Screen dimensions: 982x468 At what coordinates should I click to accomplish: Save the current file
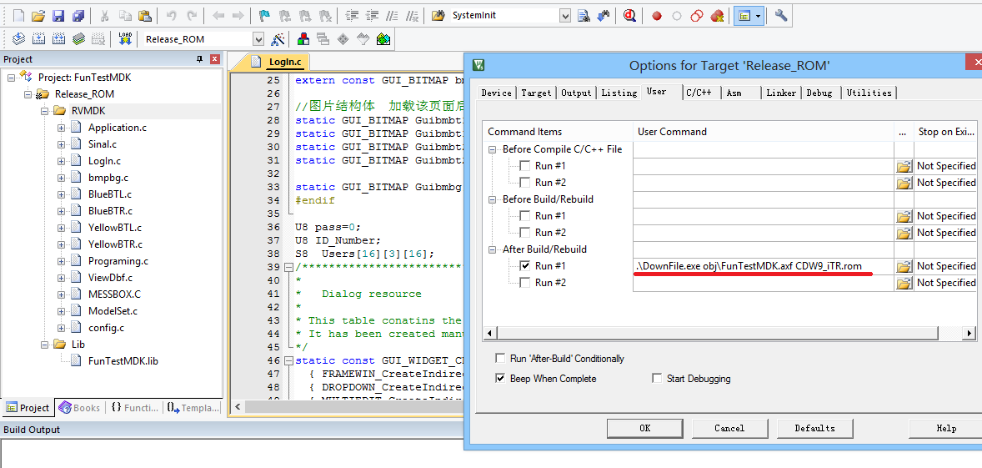pos(58,16)
